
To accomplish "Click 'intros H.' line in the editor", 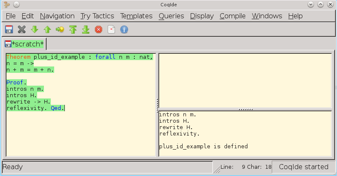I will pyautogui.click(x=21, y=95).
